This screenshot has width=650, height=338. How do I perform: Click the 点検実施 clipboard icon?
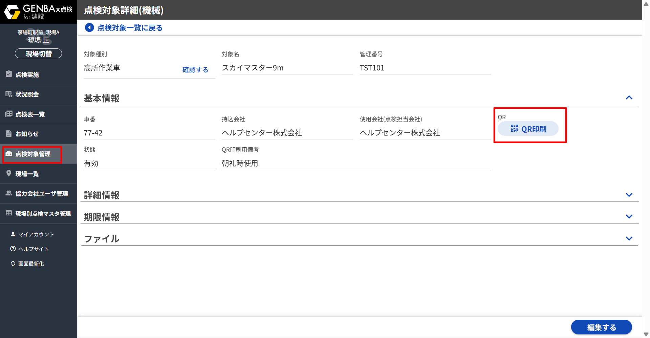(9, 74)
